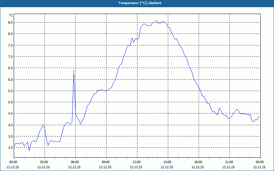Viewport: 274px width, 171px height.
Task: Pick the '6,0' y-axis label
Action: (11, 79)
